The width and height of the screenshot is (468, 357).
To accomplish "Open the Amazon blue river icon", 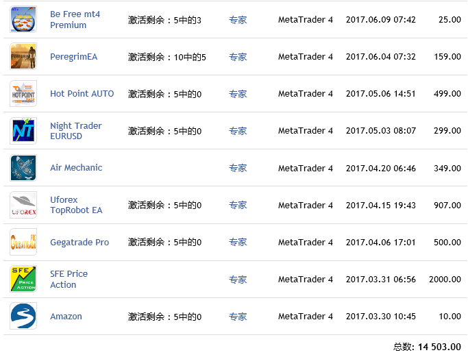I will point(23,316).
